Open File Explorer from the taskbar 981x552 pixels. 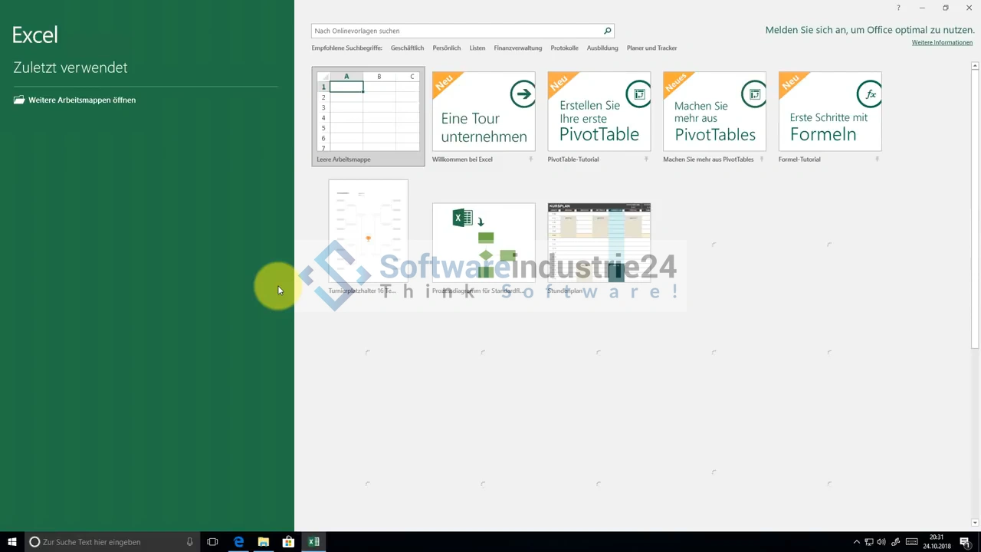263,542
